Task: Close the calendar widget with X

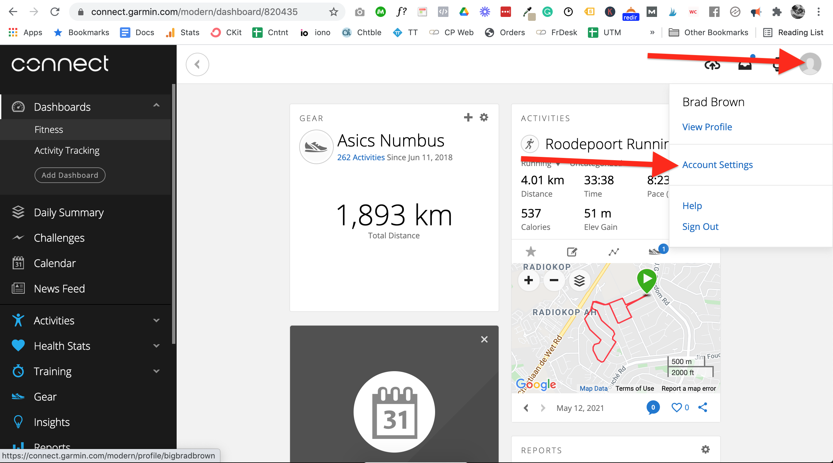Action: [x=484, y=339]
